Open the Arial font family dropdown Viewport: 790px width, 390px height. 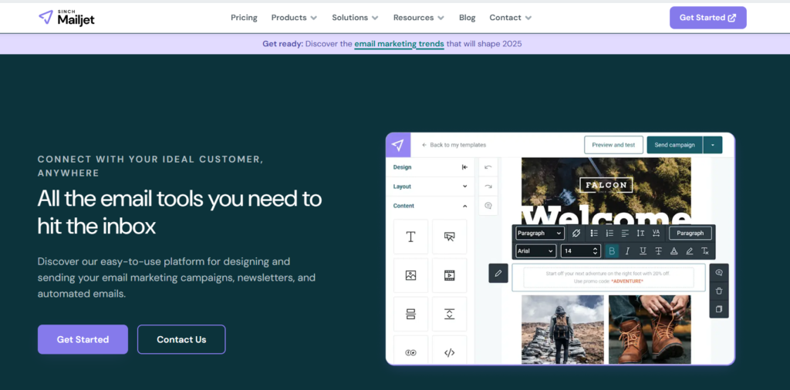pyautogui.click(x=535, y=250)
